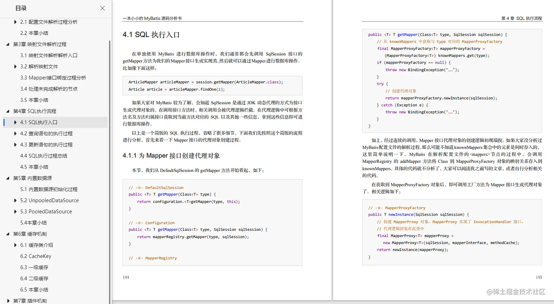This screenshot has height=304, width=554.
Task: Go to 3.1 映射文件解析解析入口
Action: click(x=49, y=55)
